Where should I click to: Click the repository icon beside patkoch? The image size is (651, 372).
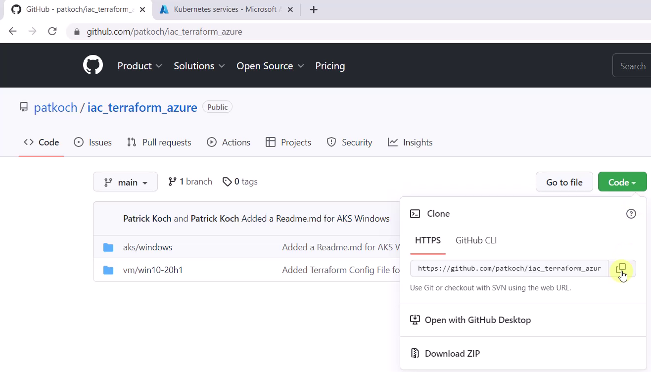tap(24, 107)
